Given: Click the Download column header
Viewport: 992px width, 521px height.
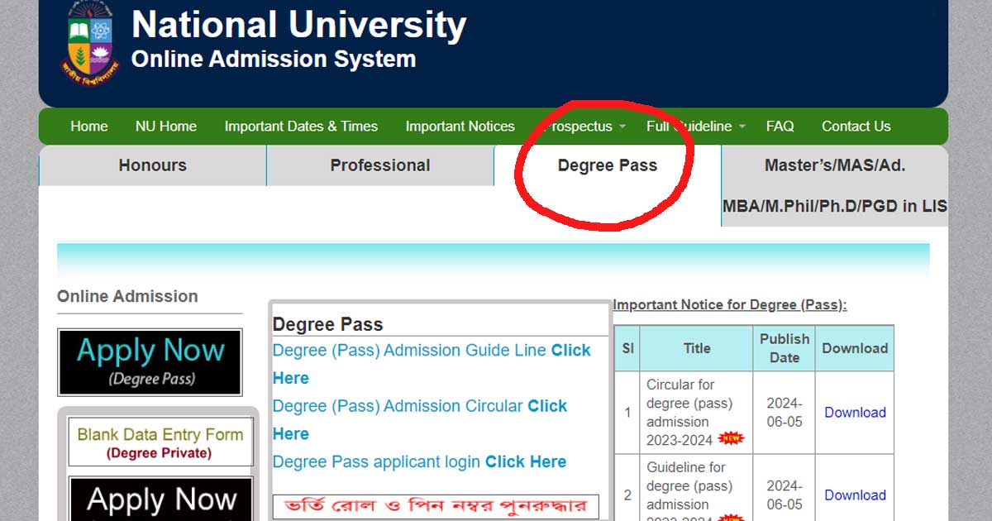Looking at the screenshot, I should click(x=855, y=348).
